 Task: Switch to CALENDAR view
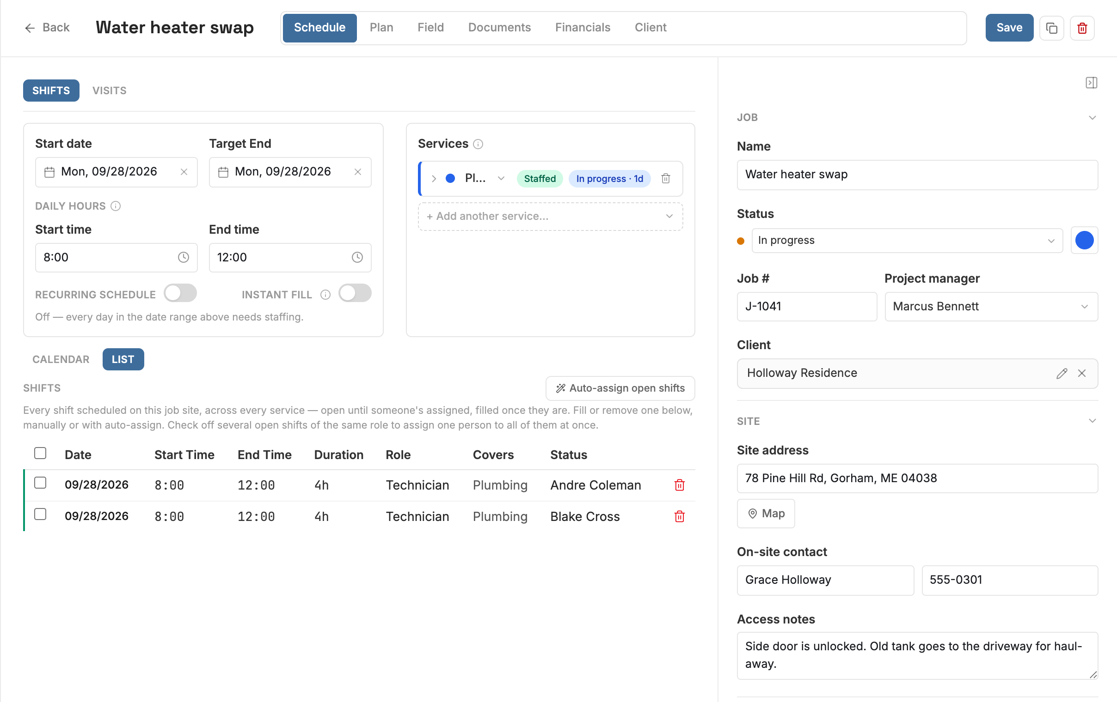[x=61, y=360]
